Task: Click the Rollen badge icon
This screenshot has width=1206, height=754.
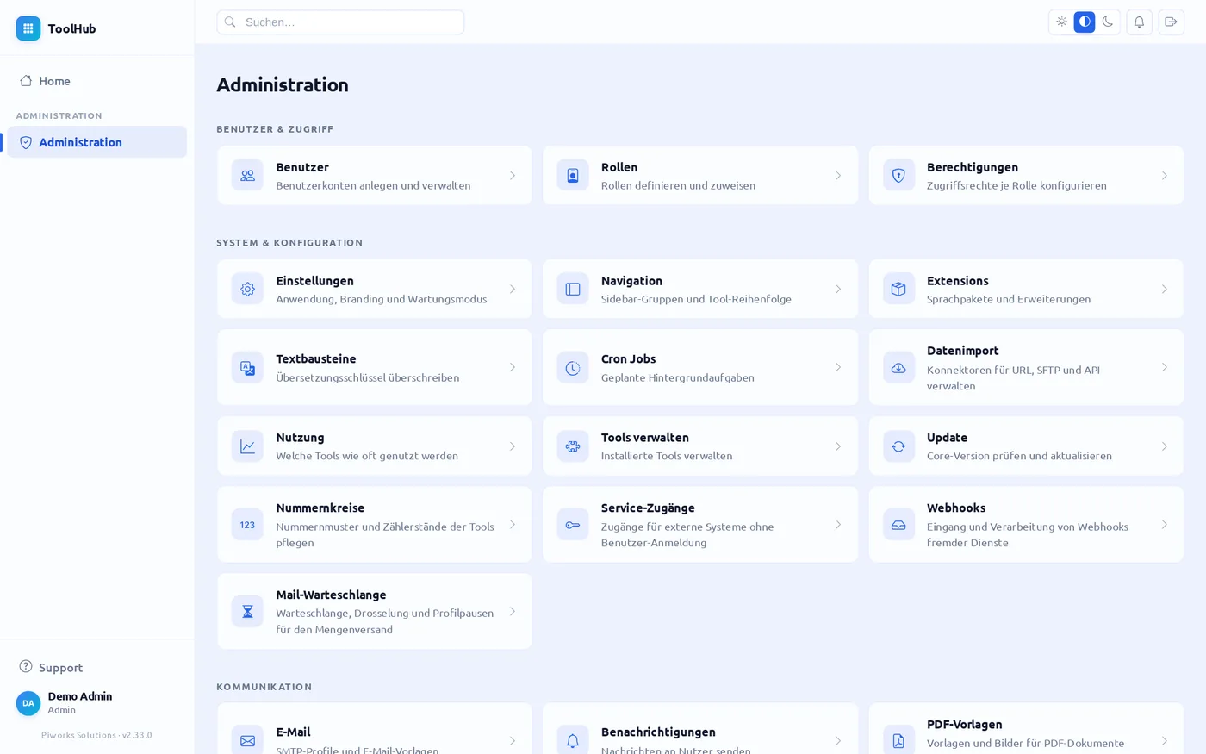Action: 573,176
